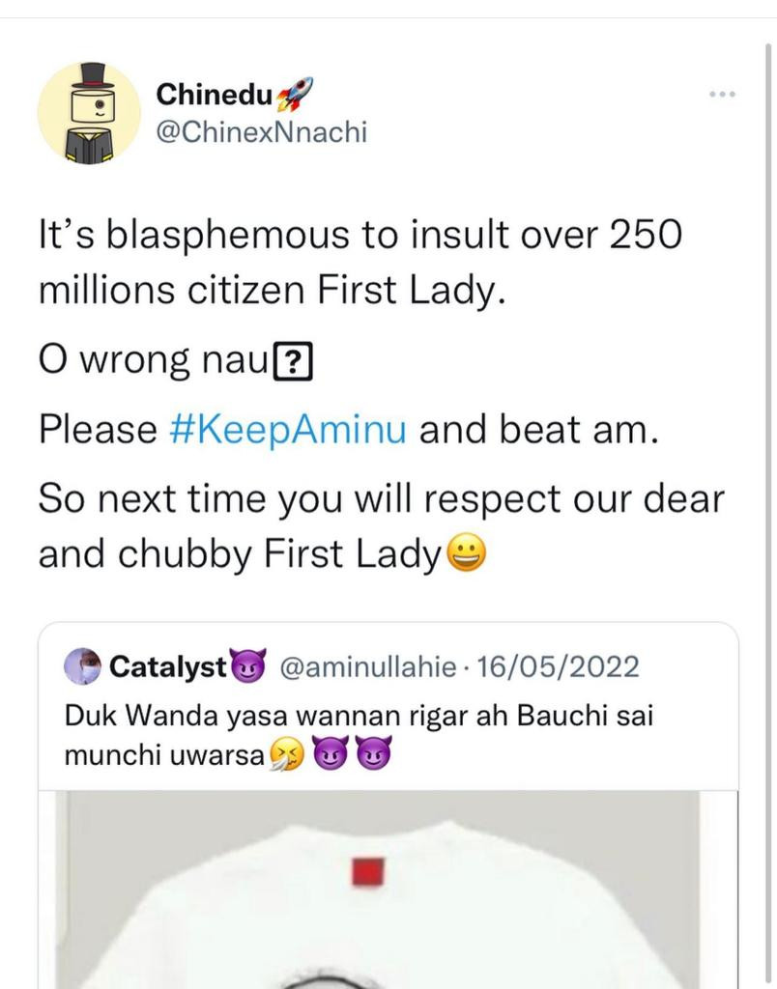Click the Chinedu display name
Image resolution: width=777 pixels, height=989 pixels.
point(215,95)
